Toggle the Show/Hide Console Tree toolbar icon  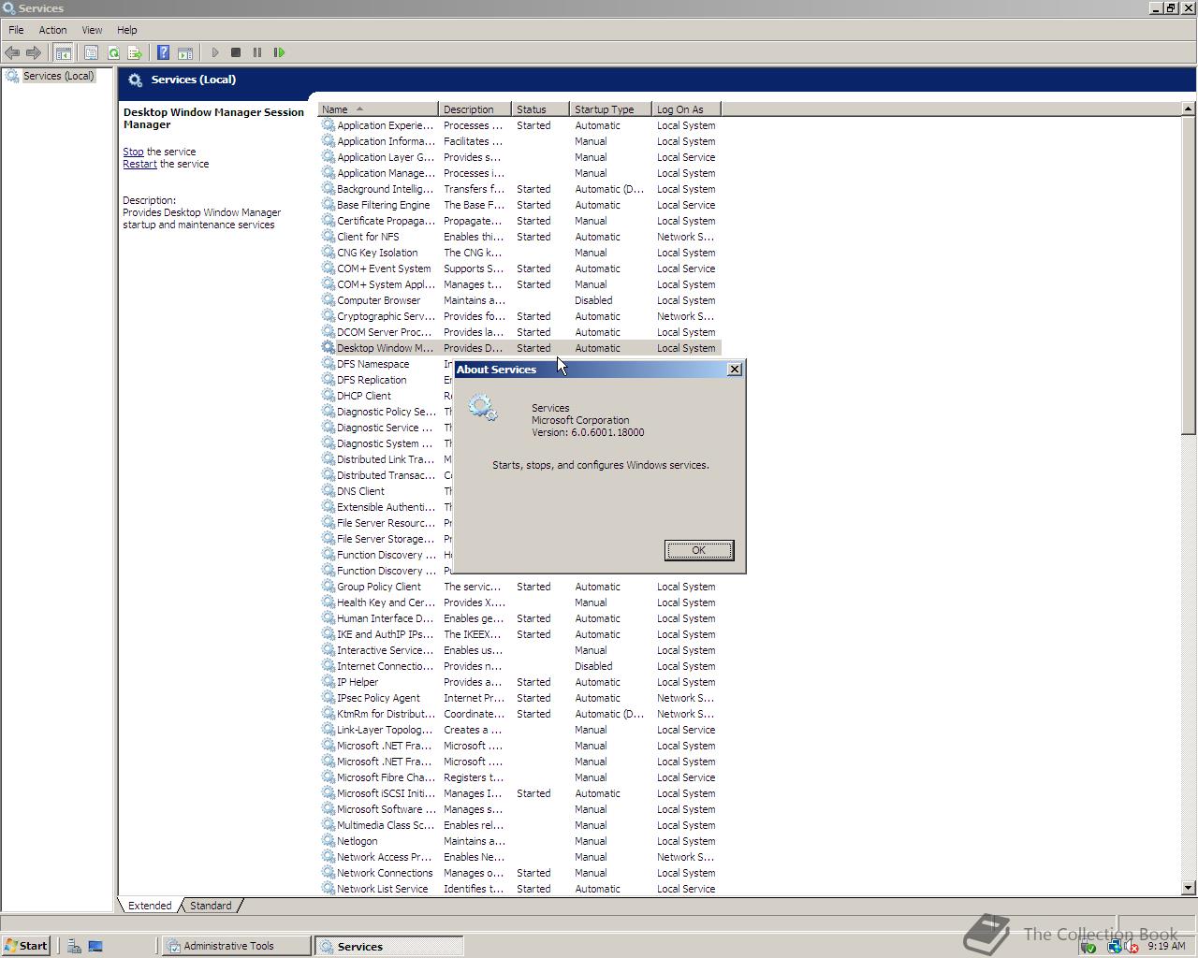click(x=63, y=53)
